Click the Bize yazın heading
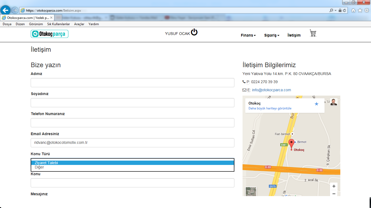 tap(46, 65)
